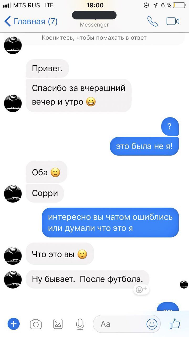Open contact profile from redacted name header
The width and height of the screenshot is (189, 337).
94,16
